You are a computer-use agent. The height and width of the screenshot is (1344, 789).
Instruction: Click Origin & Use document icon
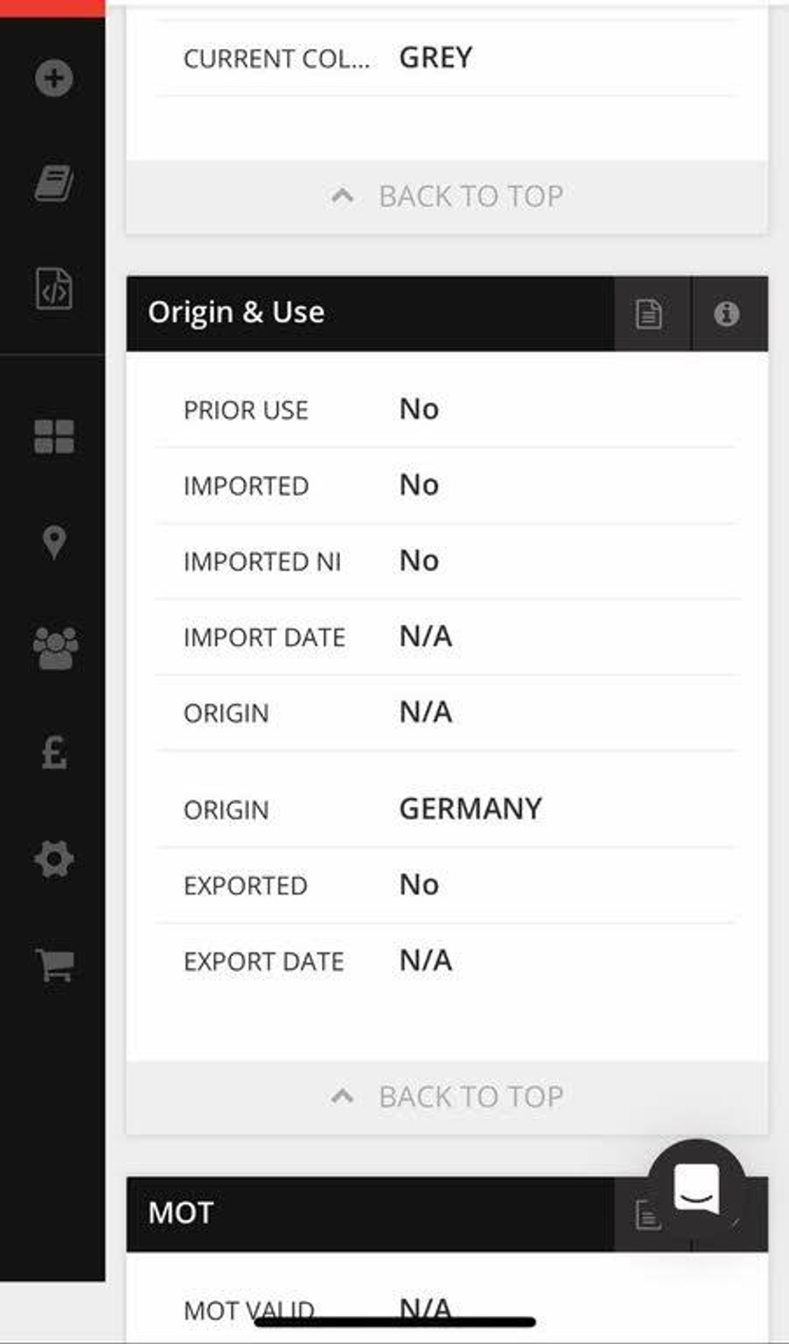(x=649, y=314)
